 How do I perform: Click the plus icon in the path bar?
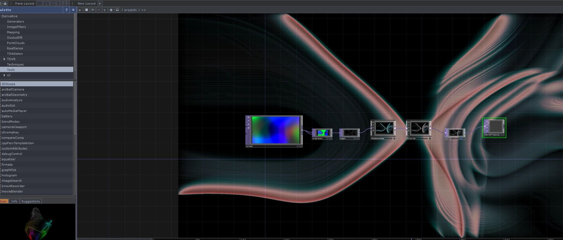(x=105, y=10)
